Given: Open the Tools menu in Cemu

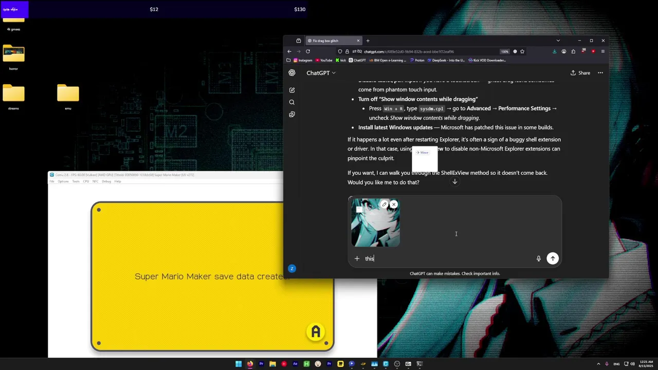Looking at the screenshot, I should click(76, 181).
